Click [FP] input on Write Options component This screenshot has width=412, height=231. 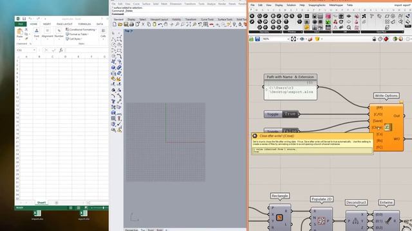(x=379, y=108)
